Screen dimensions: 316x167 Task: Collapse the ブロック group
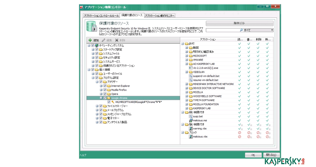coord(183,133)
